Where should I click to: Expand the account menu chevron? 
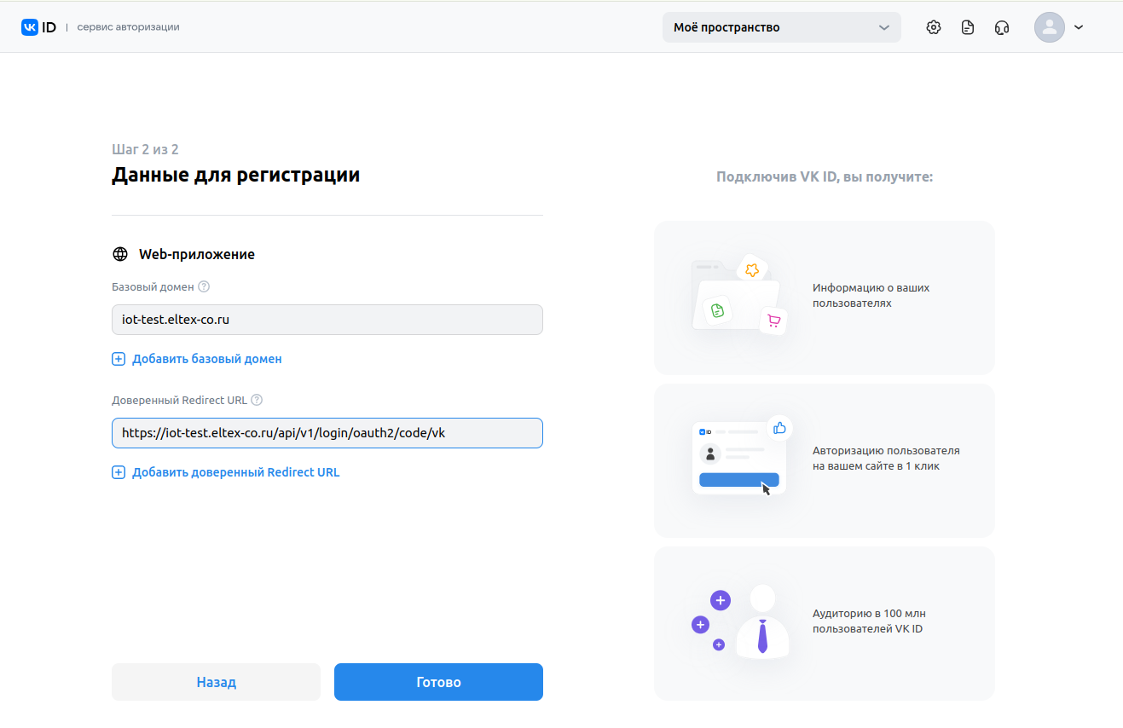click(1079, 27)
